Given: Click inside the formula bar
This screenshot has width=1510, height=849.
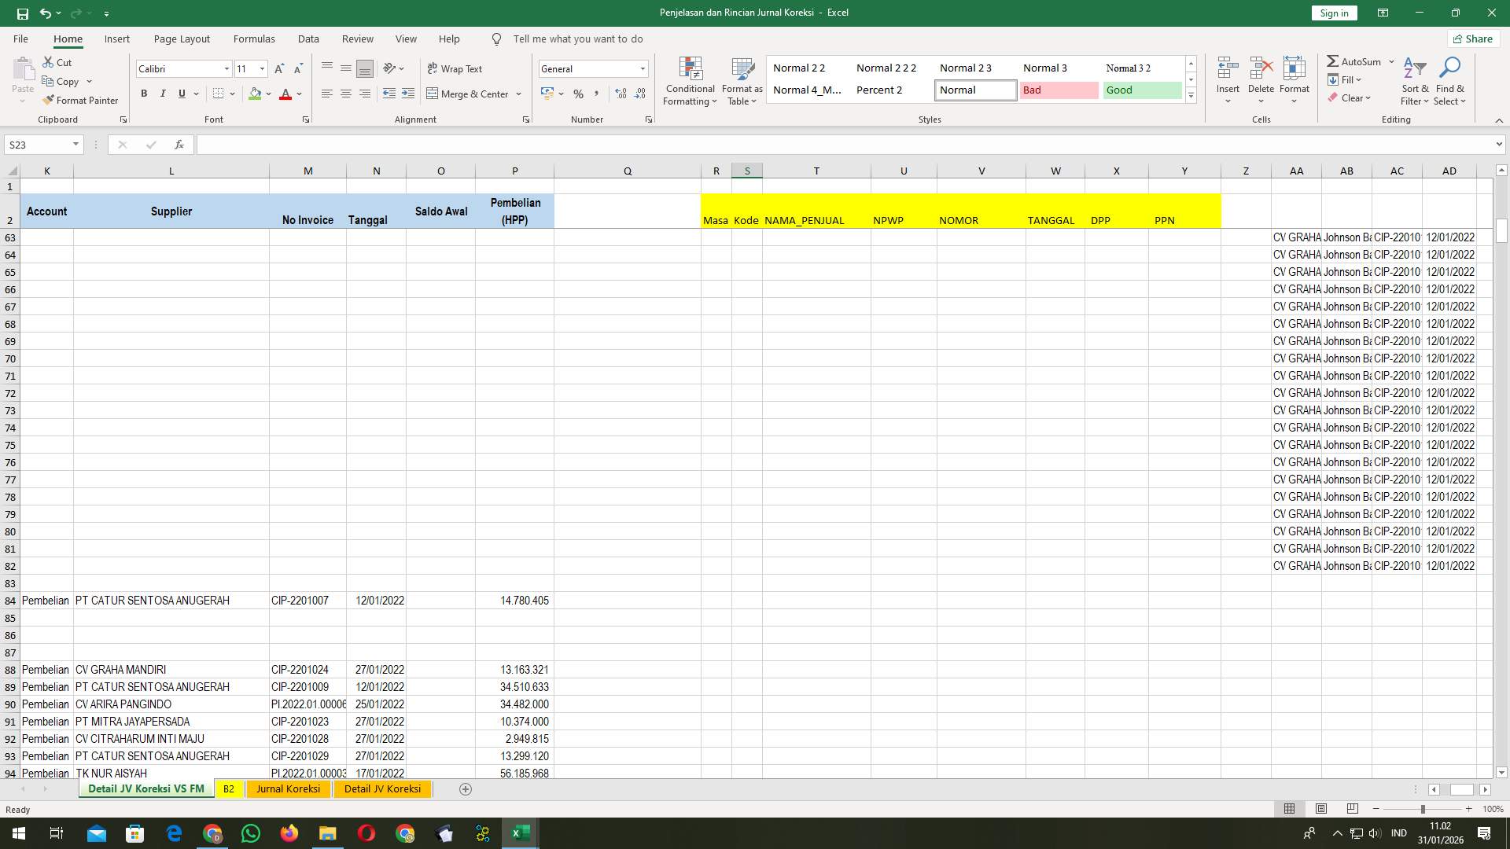Looking at the screenshot, I should click(x=551, y=145).
